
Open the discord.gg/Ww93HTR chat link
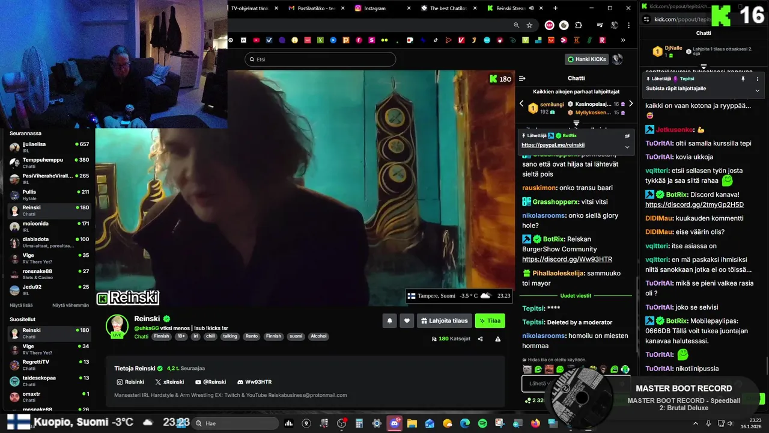click(567, 259)
